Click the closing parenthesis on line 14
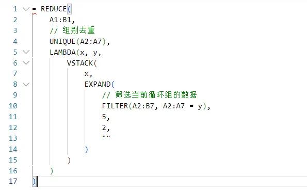The image size is (307, 194). tap(86, 149)
